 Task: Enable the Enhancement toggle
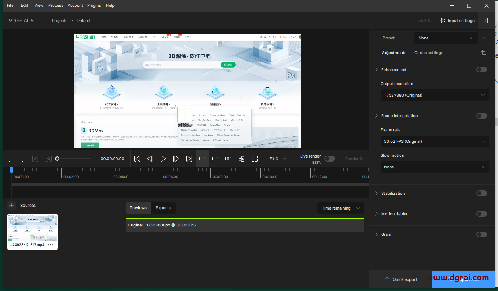pyautogui.click(x=481, y=70)
